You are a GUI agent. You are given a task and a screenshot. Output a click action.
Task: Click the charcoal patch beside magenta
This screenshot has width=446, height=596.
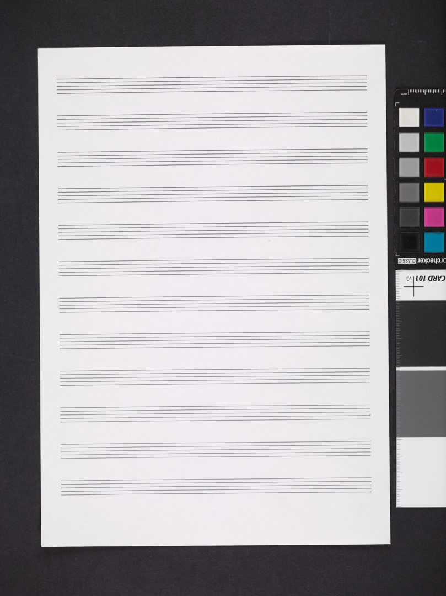click(409, 217)
